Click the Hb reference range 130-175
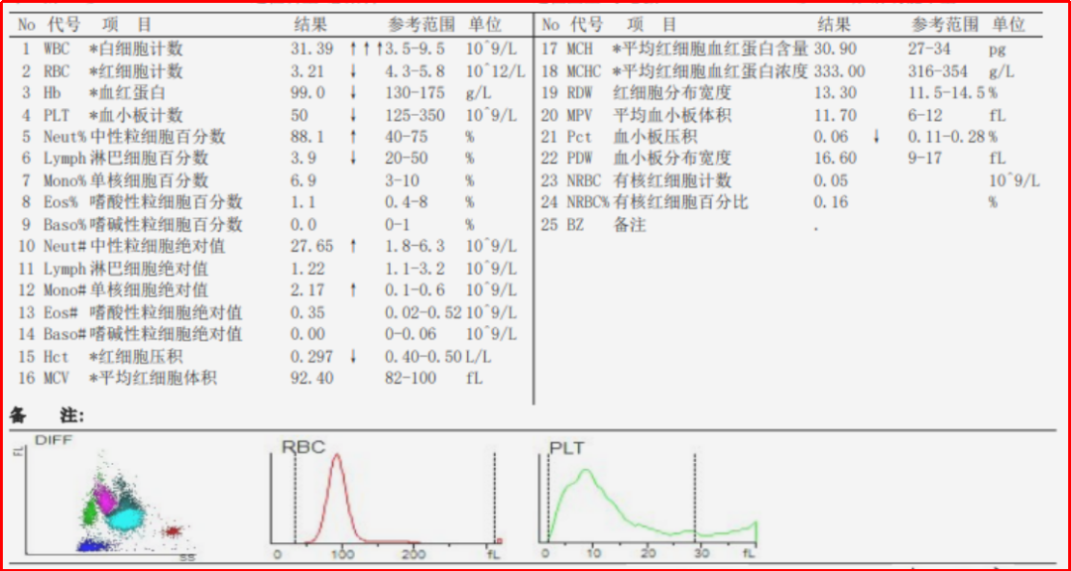Viewport: 1071px width, 571px height. coord(416,93)
